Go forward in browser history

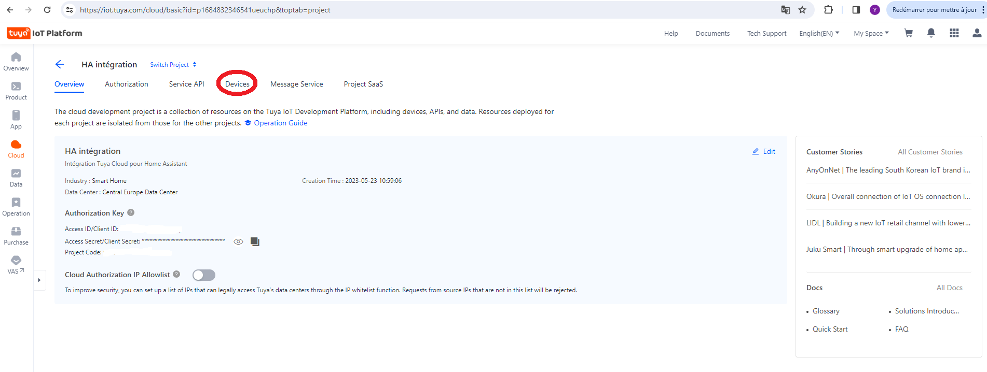pos(29,10)
